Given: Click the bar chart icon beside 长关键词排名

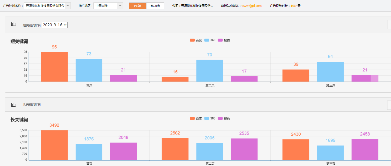Looking at the screenshot, I should coord(13,105).
